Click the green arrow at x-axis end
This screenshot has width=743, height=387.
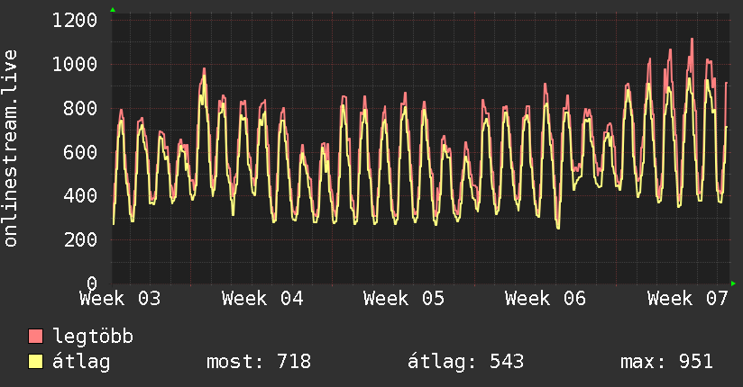click(x=733, y=283)
